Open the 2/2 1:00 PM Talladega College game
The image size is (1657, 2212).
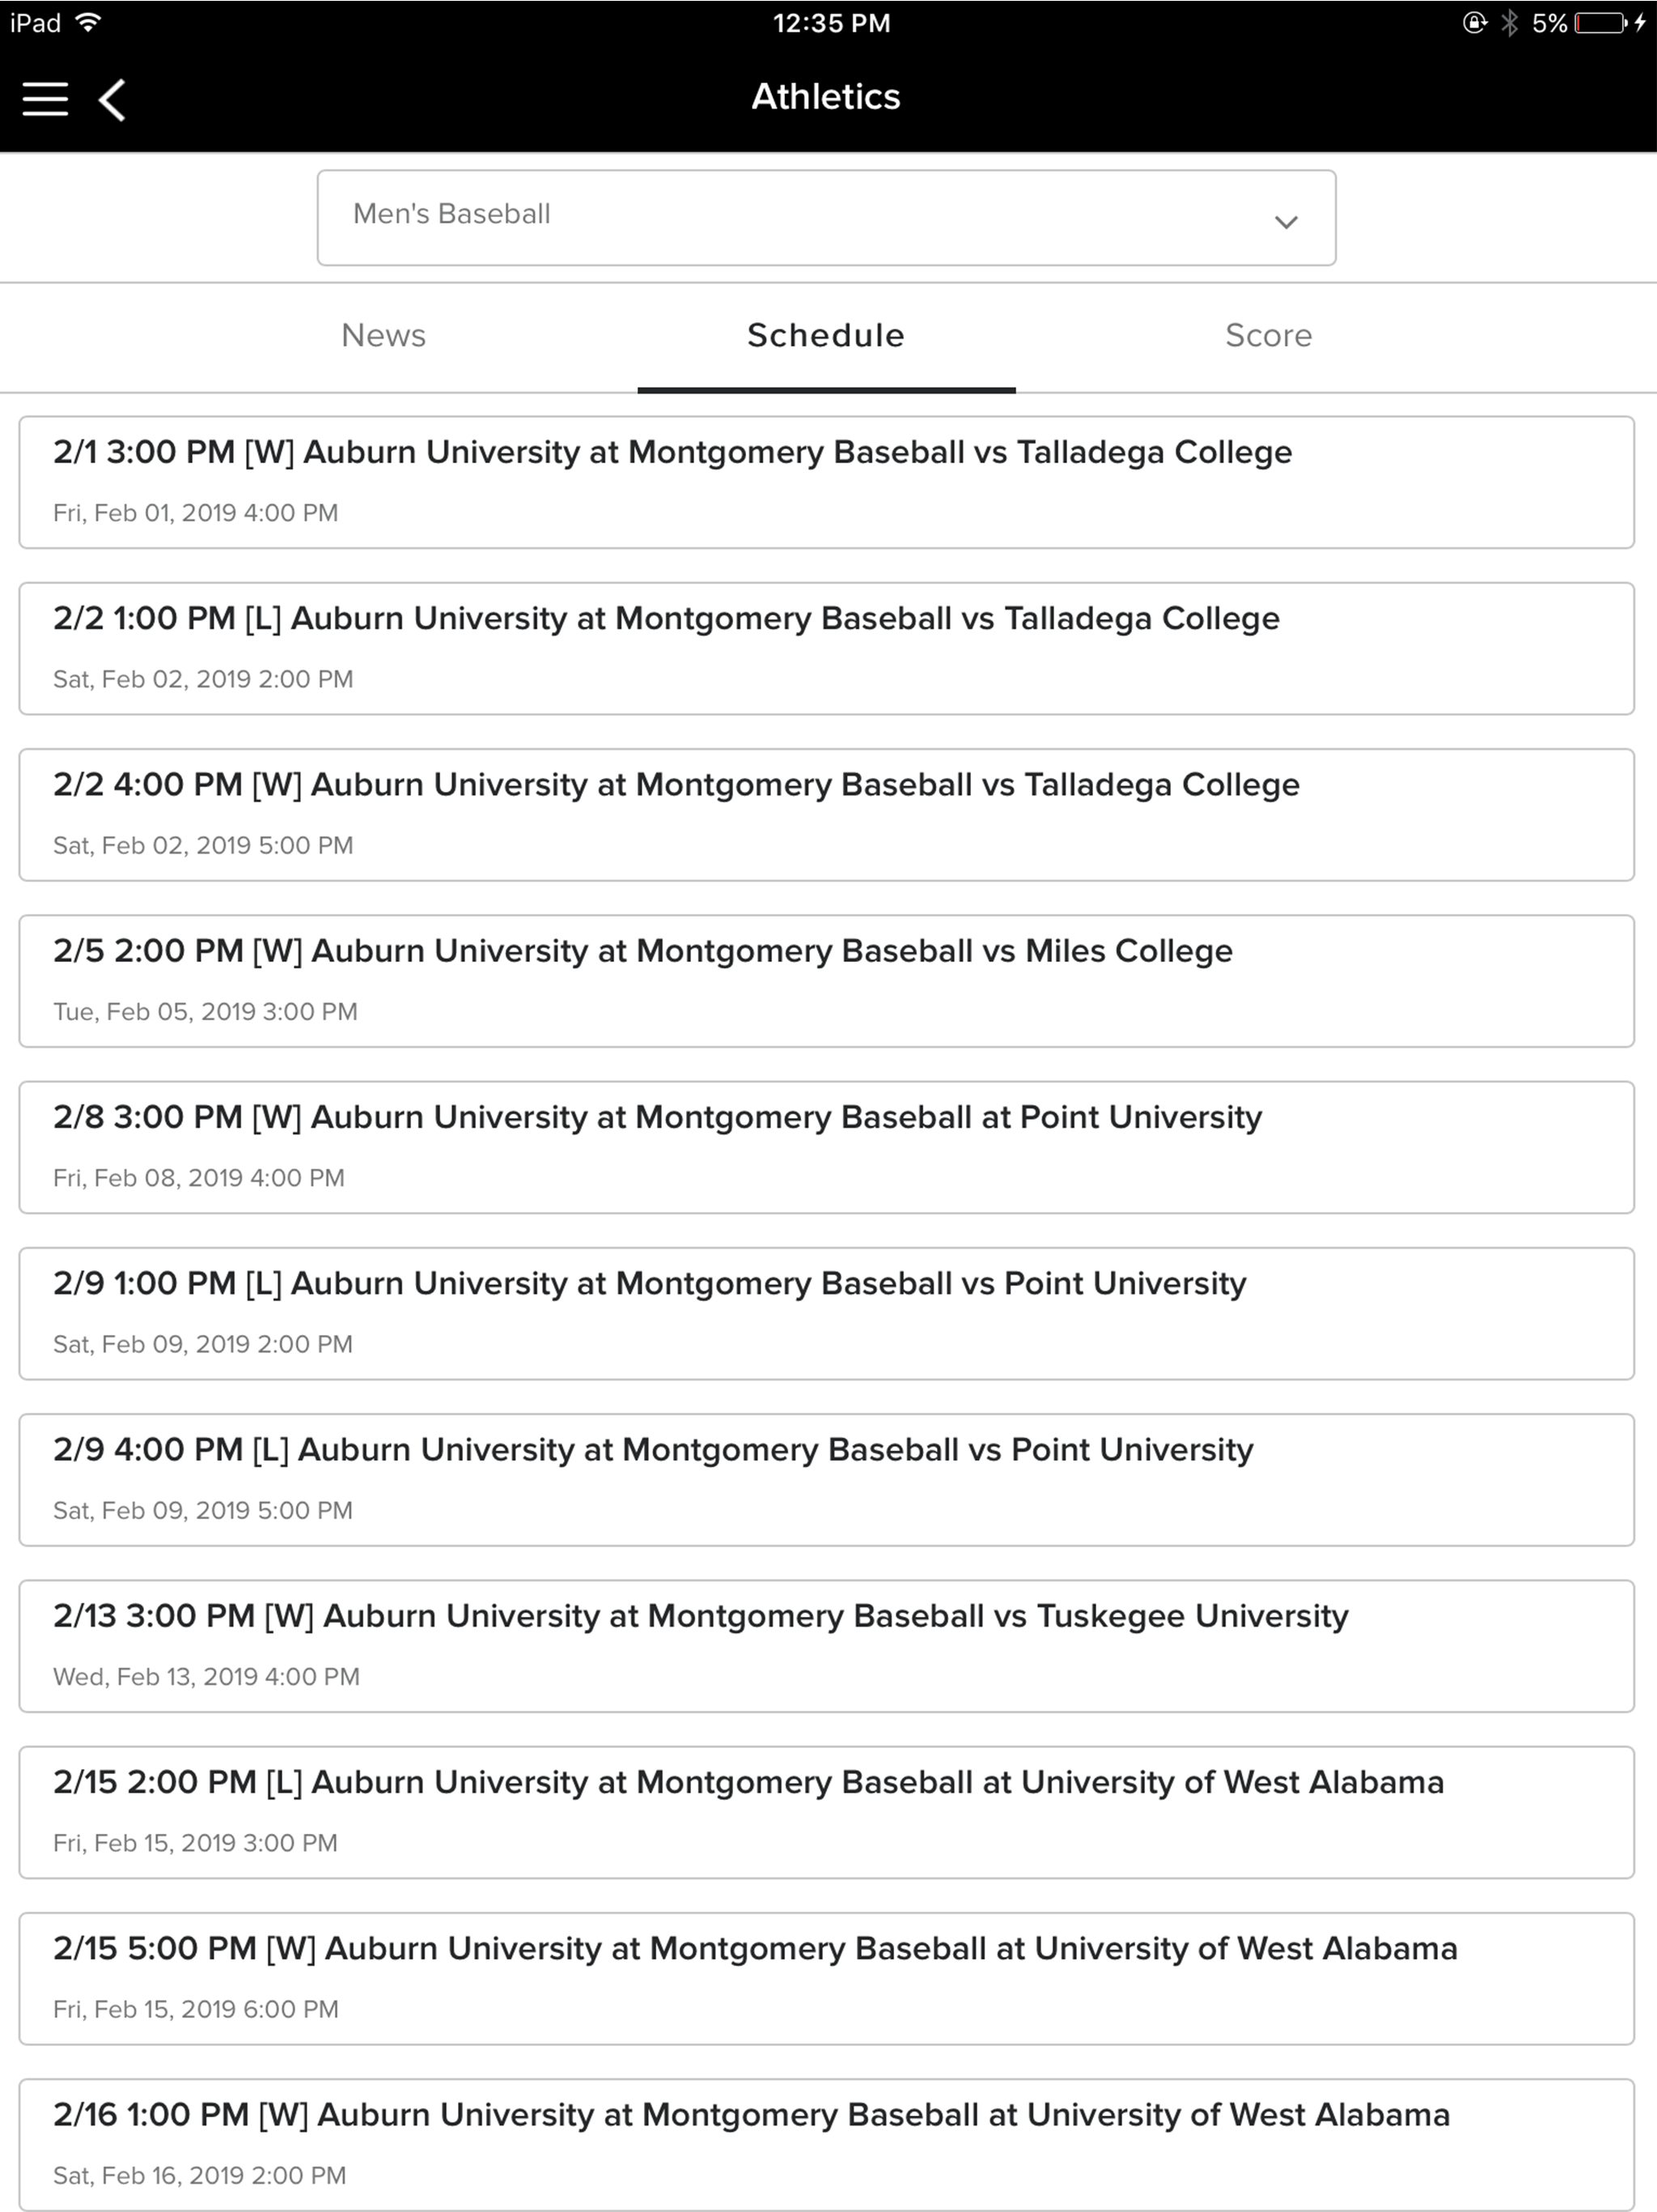click(827, 648)
